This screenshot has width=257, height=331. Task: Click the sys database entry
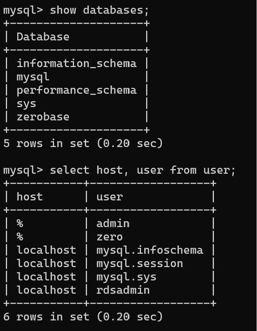pos(26,104)
